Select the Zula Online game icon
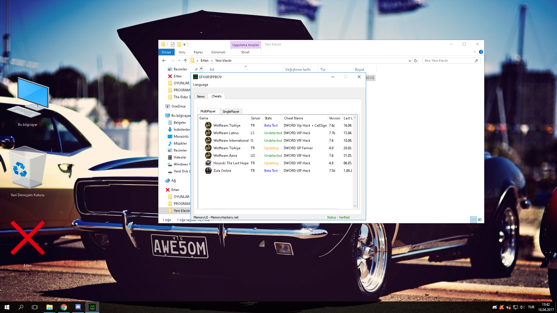 208,171
